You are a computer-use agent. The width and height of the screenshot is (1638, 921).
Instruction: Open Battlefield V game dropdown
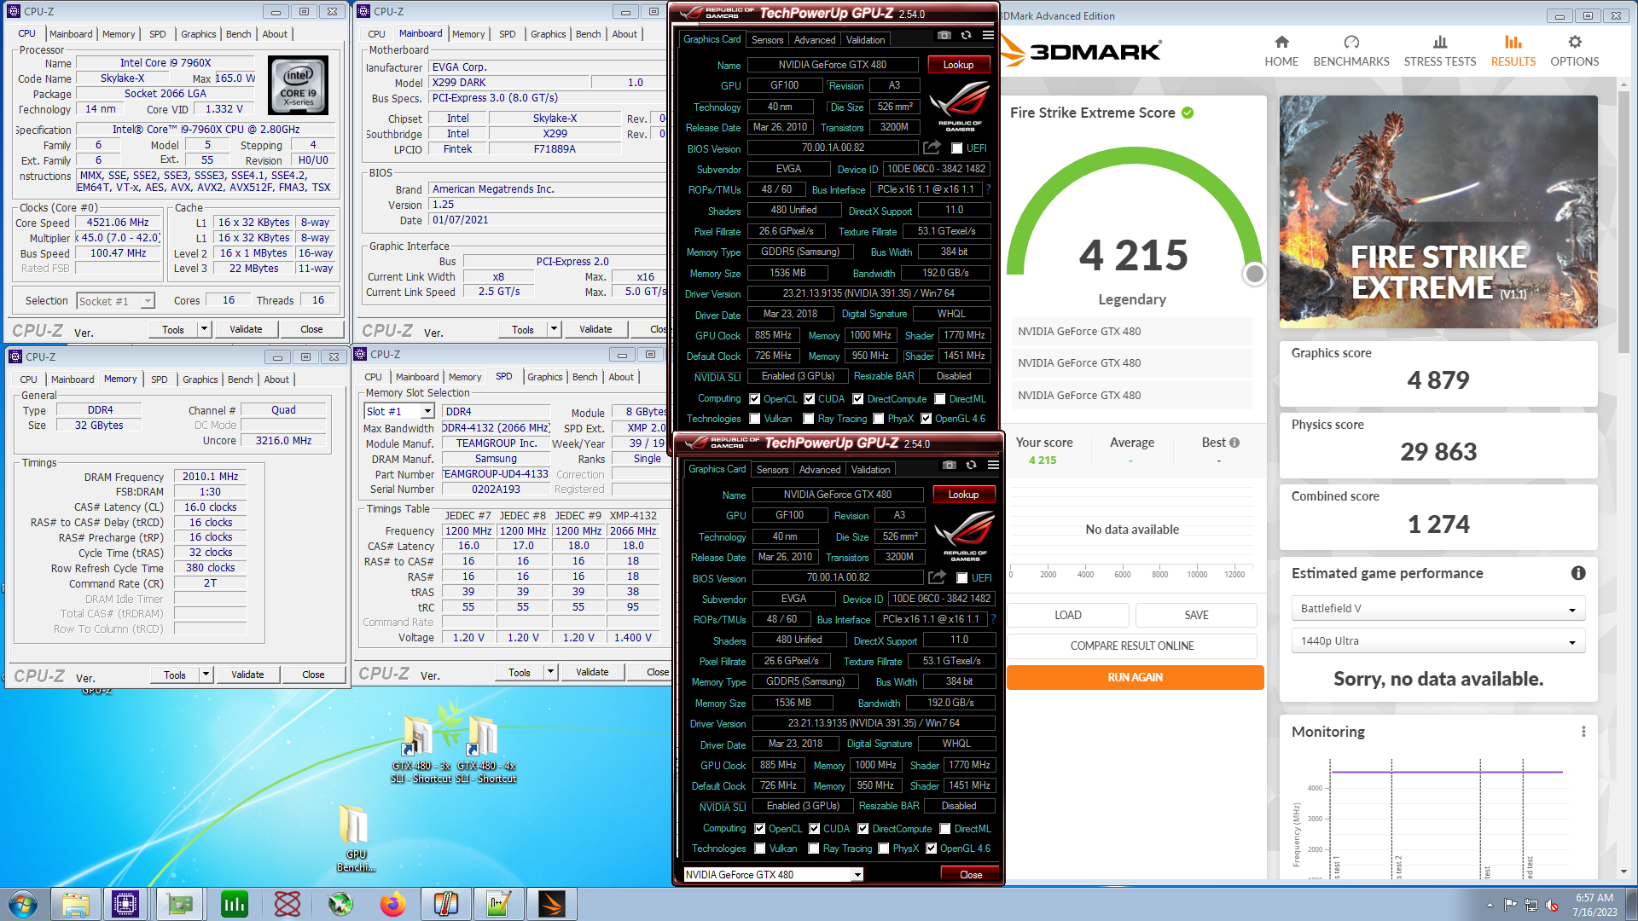click(1438, 609)
